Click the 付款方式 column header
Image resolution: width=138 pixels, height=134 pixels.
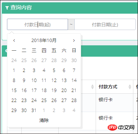(108, 87)
